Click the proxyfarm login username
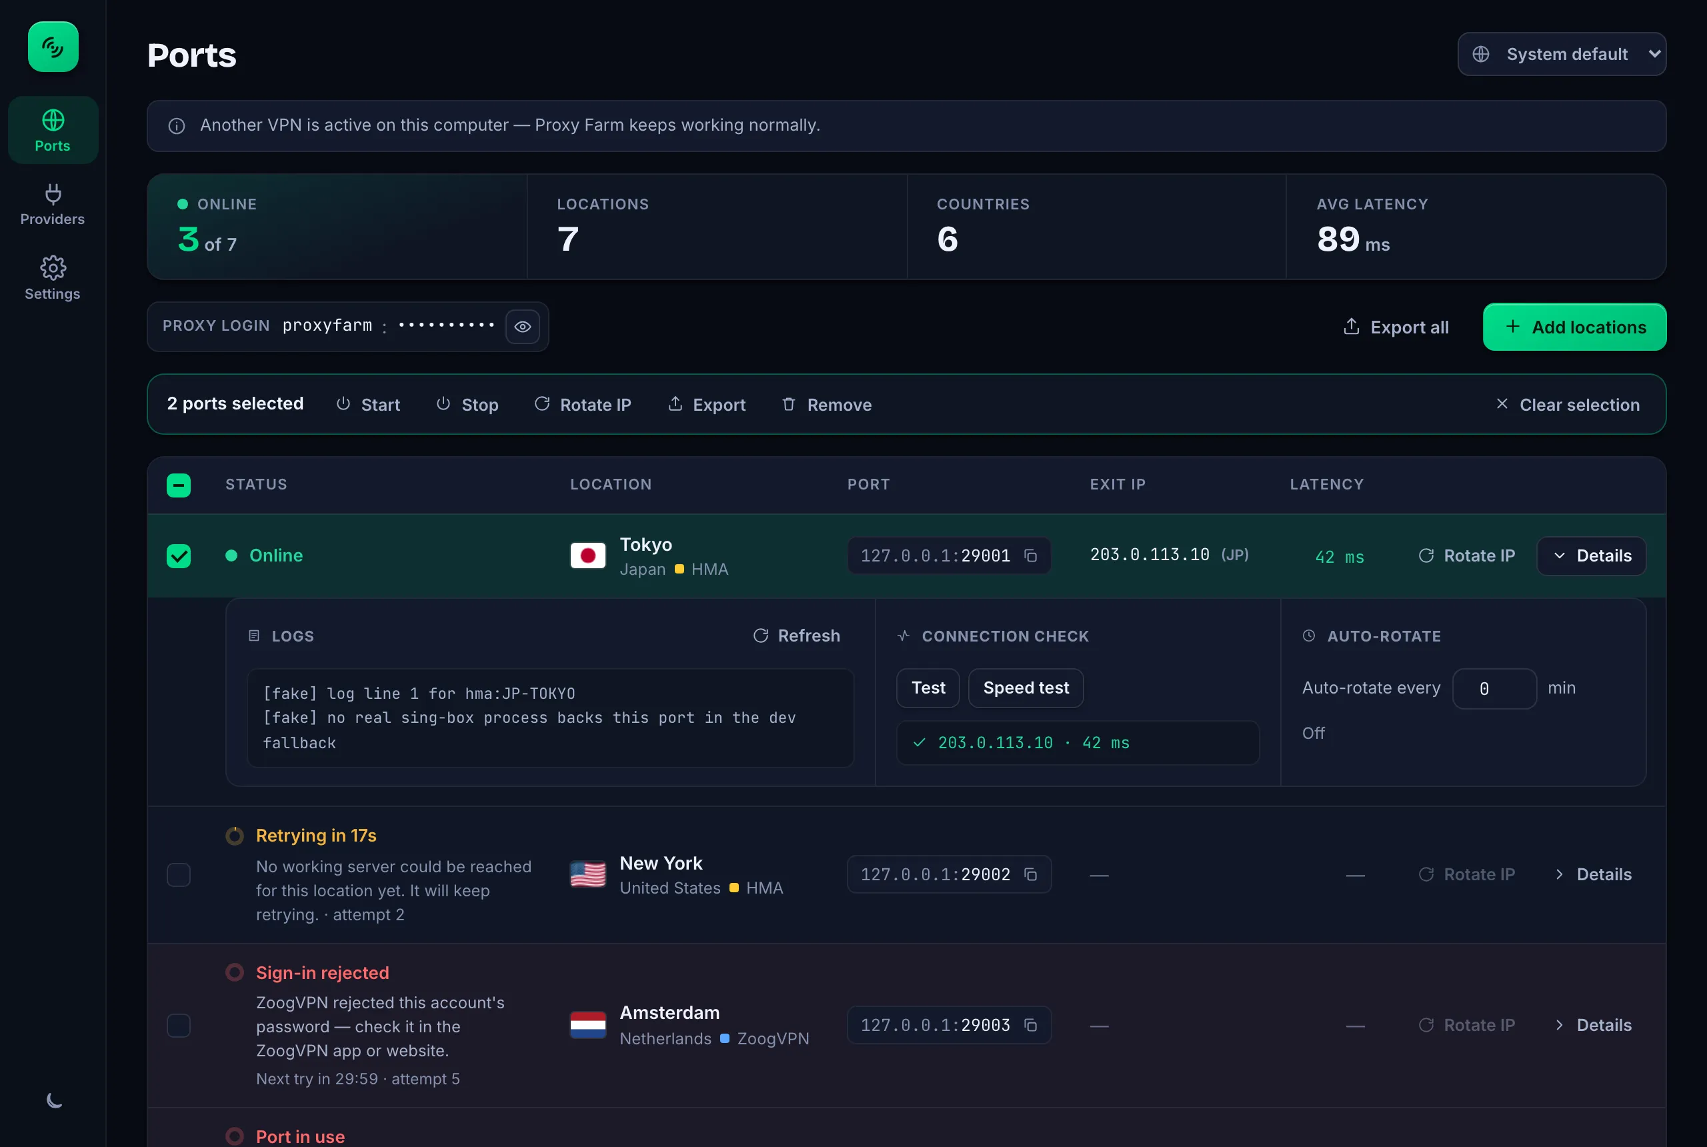The height and width of the screenshot is (1147, 1707). 327,325
